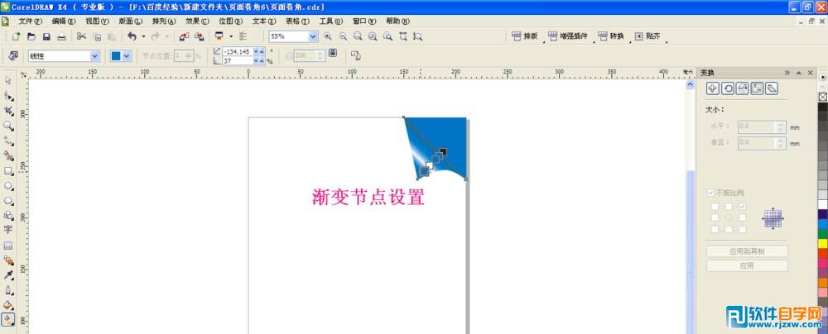
Task: Select the Shape tool in toolbox
Action: coord(8,96)
